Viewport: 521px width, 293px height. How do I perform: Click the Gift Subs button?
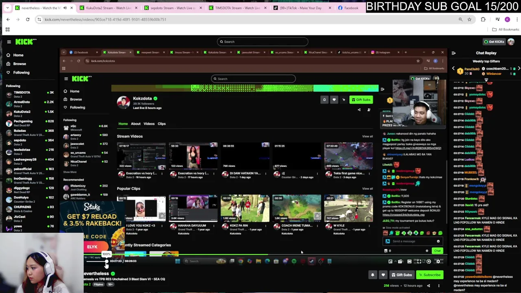tap(401, 275)
